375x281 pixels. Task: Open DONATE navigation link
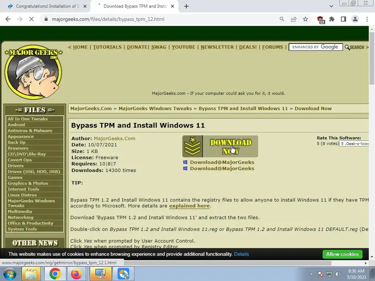point(137,47)
